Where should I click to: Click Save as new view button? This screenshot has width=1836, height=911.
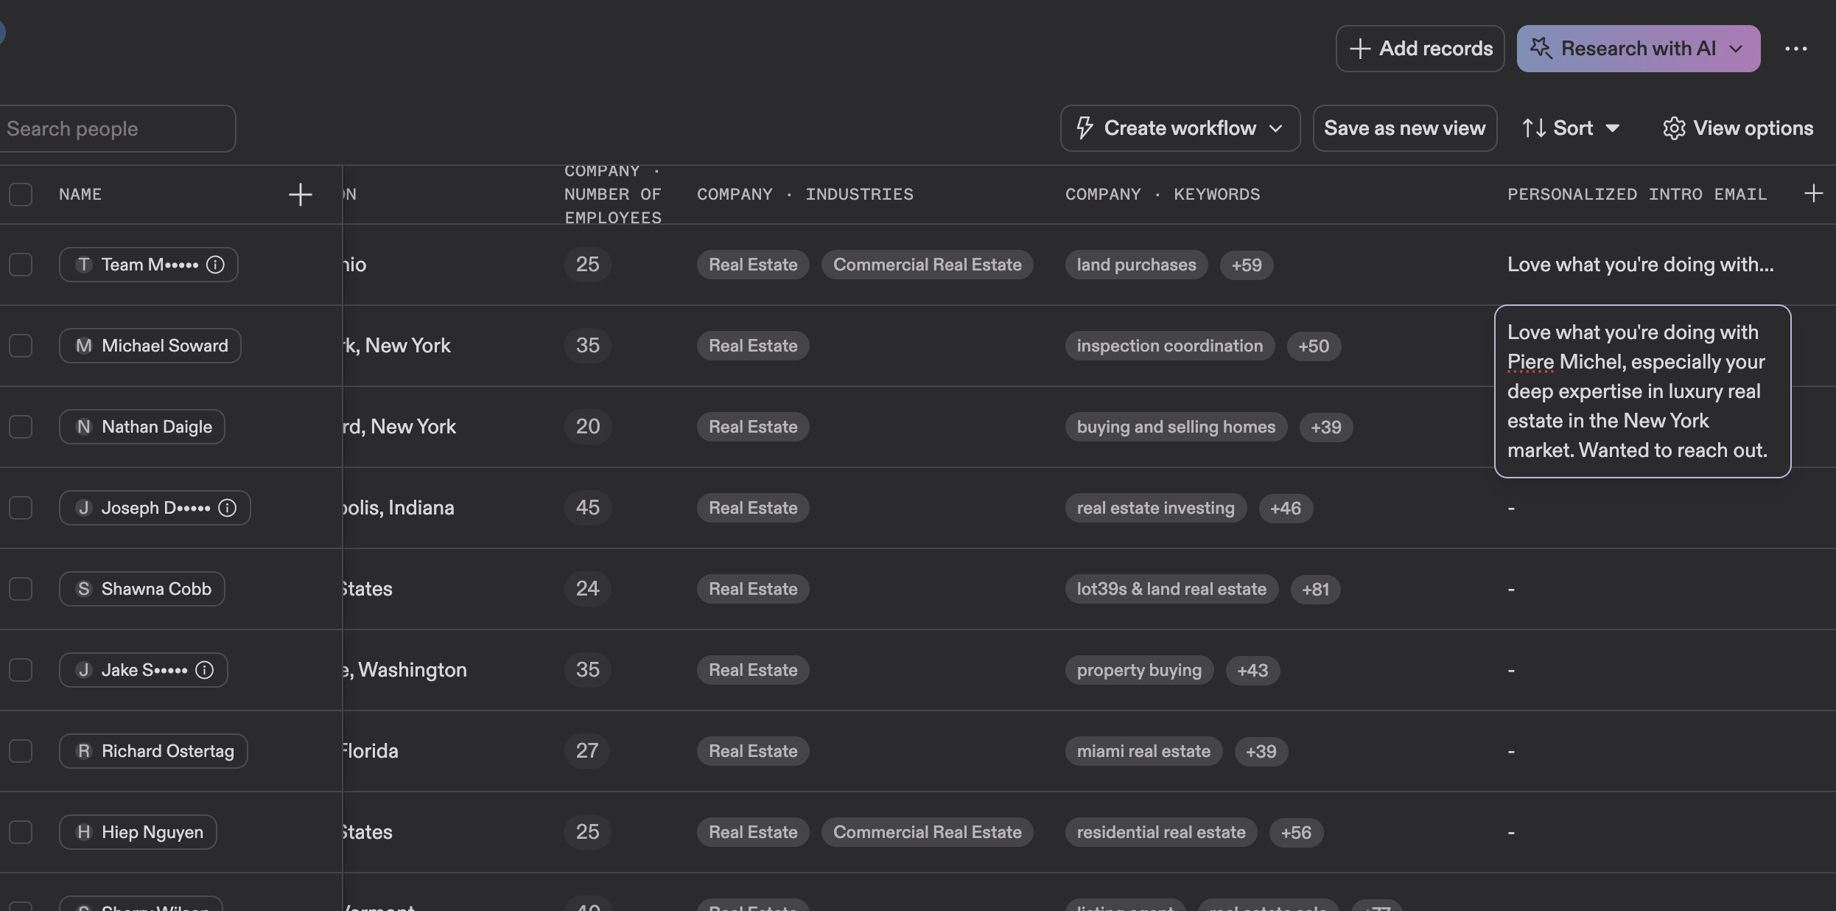tap(1404, 128)
